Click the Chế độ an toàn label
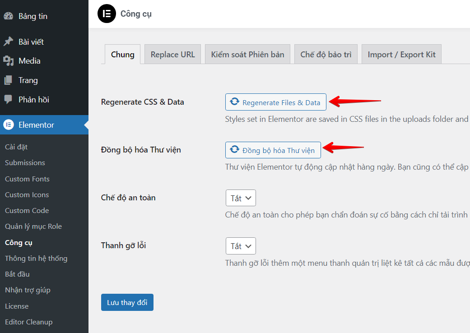Viewport: 470px width, 333px height. [x=128, y=198]
